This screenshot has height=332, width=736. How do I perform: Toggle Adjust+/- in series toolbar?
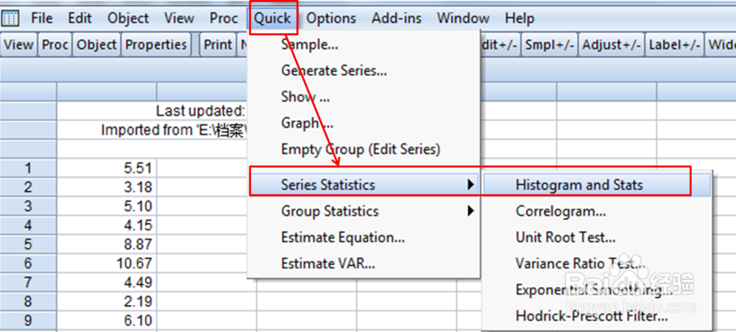[x=610, y=45]
